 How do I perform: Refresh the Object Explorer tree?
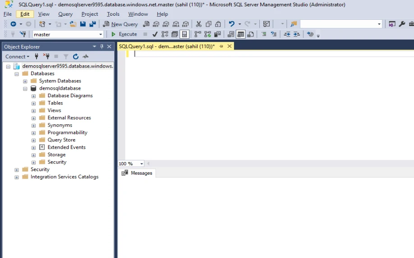[76, 56]
